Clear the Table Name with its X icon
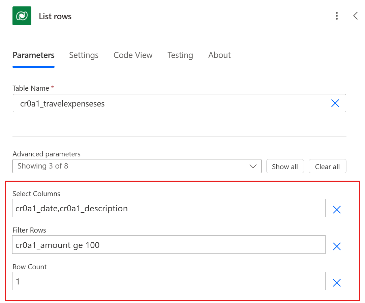 tap(335, 103)
